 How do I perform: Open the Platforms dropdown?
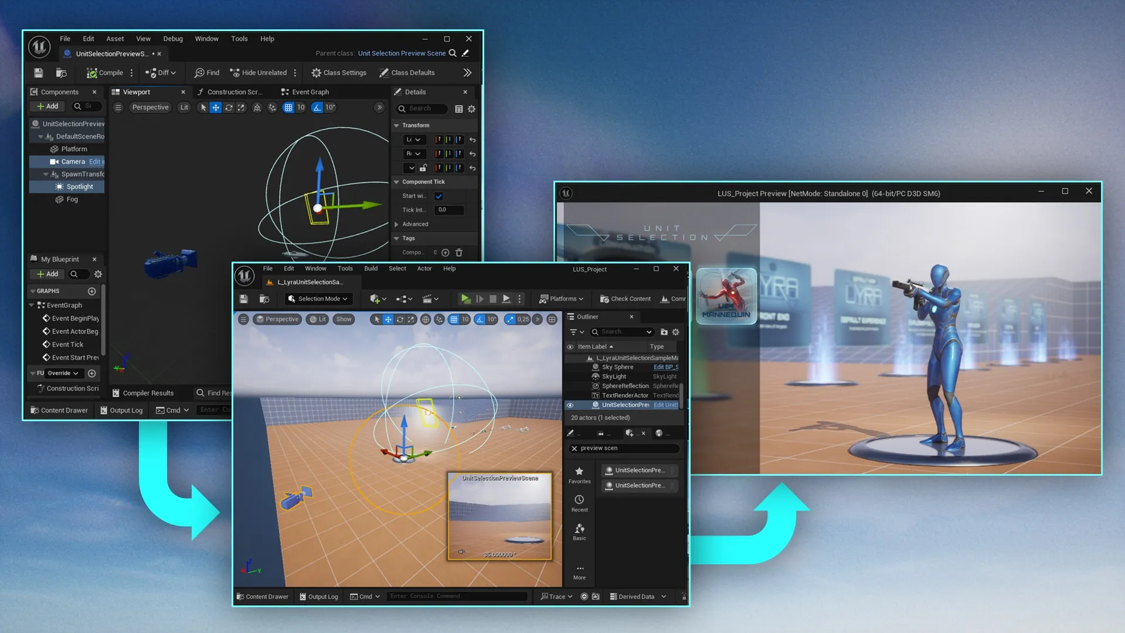click(561, 299)
